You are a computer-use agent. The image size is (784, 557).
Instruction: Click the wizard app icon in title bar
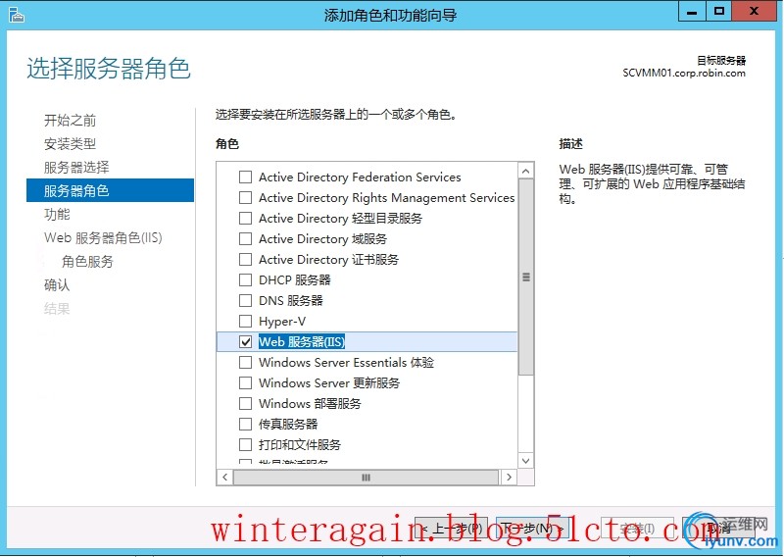point(16,15)
